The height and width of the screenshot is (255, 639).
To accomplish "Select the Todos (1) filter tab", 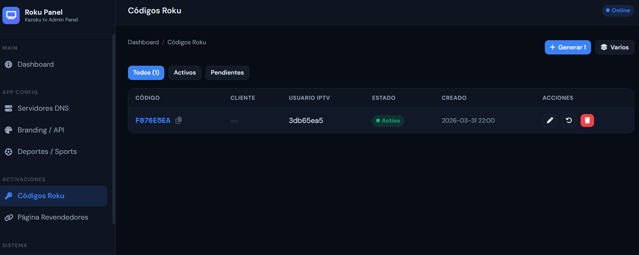I will pos(146,73).
